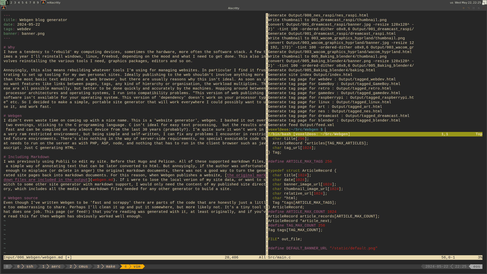Viewport: 487px width, 274px height.
Task: Click 'Tag *tags[ARTICLE_MAX_TAGS];' code line
Action: 304,203
